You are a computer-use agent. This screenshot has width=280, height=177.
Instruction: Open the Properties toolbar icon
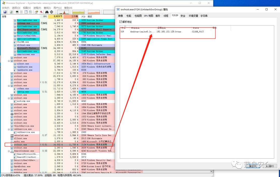click(36, 12)
